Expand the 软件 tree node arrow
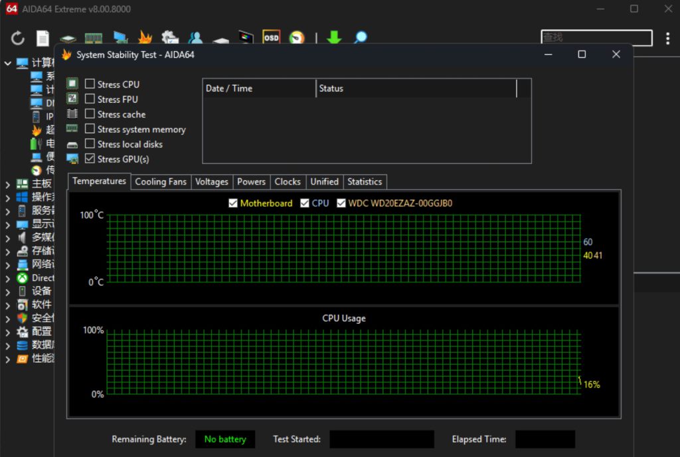Image resolution: width=680 pixels, height=457 pixels. coord(7,306)
